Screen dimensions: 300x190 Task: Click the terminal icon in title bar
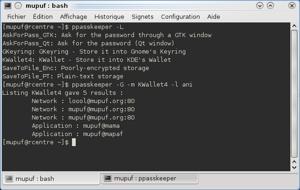tap(8, 6)
